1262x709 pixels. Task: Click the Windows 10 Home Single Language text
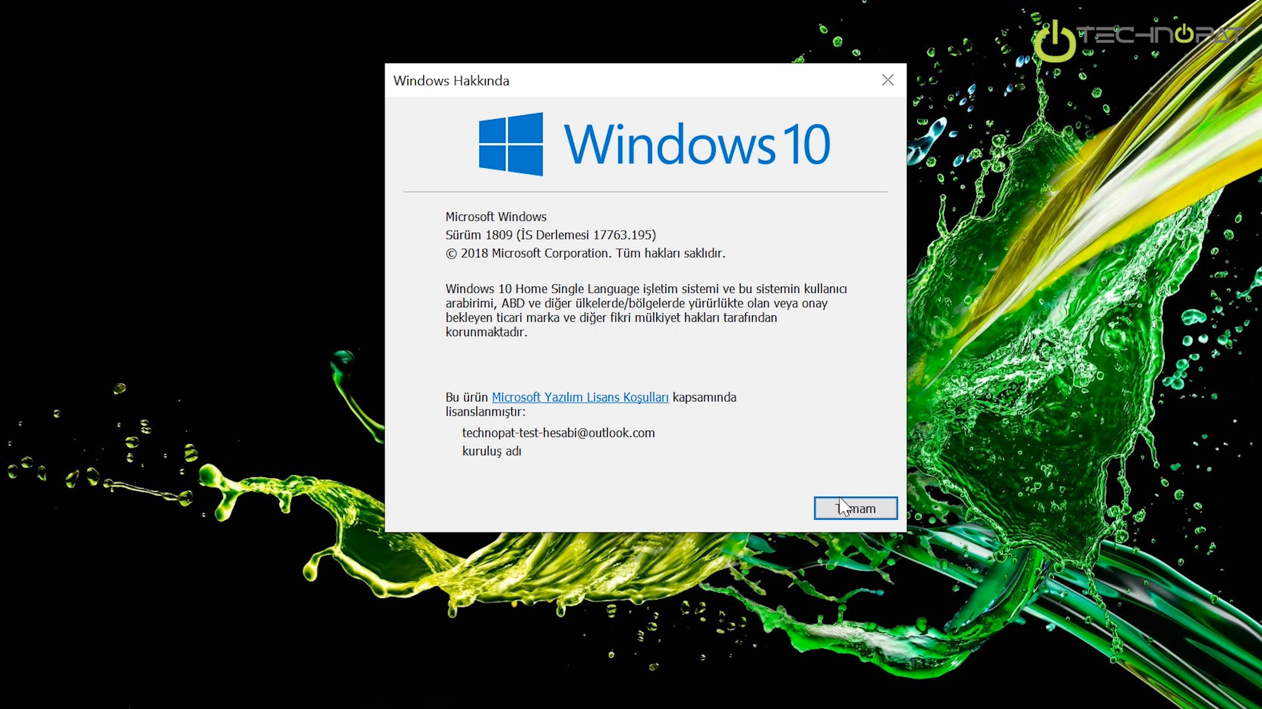pos(542,289)
